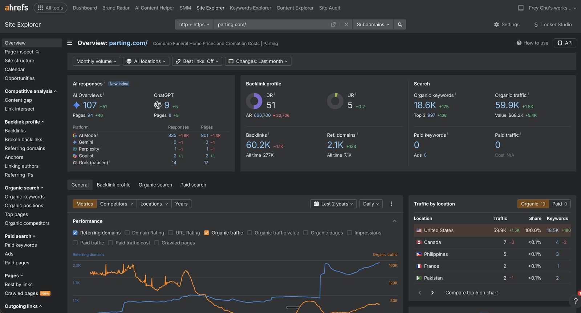This screenshot has width=581, height=313.
Task: Go to next locations page arrow
Action: 432,293
